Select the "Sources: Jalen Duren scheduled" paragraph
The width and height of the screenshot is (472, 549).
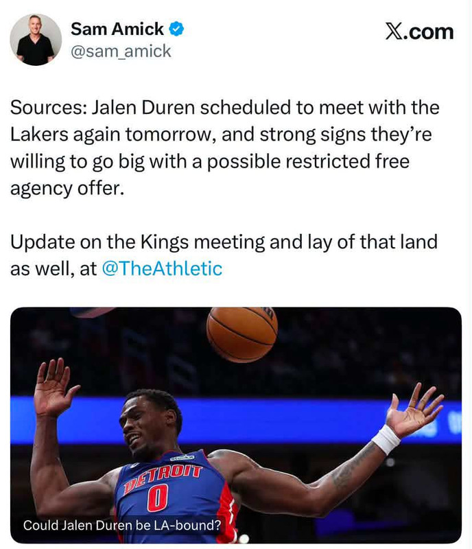point(224,148)
